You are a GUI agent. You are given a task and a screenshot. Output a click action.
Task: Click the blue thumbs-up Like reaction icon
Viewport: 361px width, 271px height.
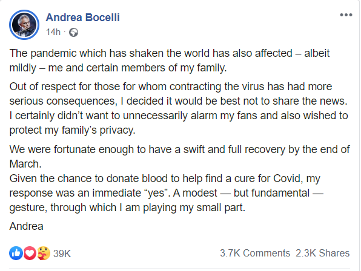coord(16,253)
